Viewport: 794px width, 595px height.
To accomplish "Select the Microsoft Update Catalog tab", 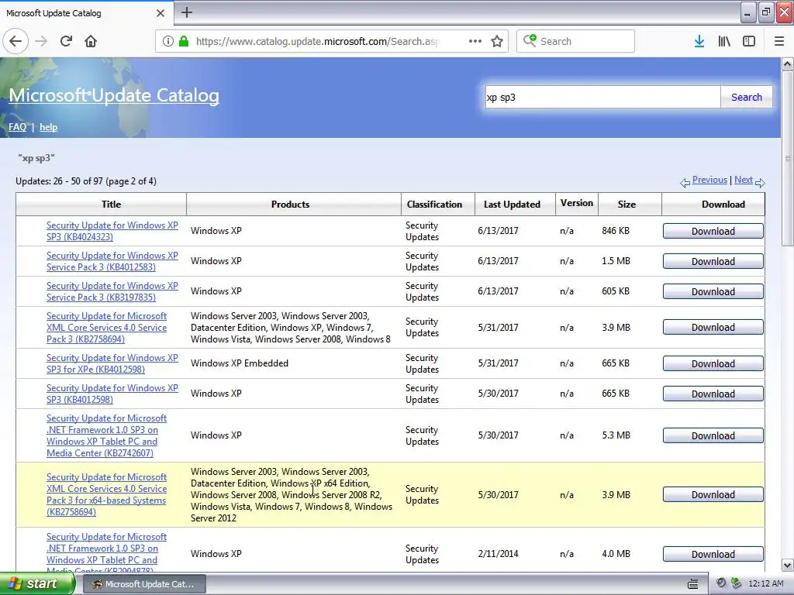I will [x=86, y=13].
